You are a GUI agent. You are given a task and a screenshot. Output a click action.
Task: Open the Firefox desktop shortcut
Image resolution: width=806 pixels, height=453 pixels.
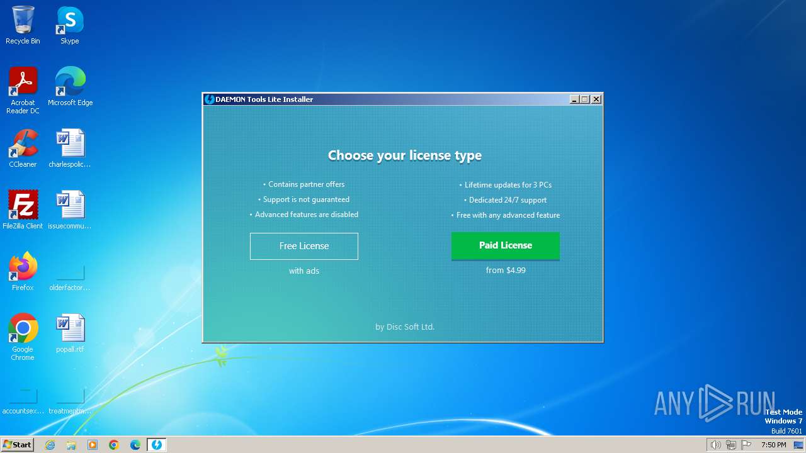[x=23, y=272]
